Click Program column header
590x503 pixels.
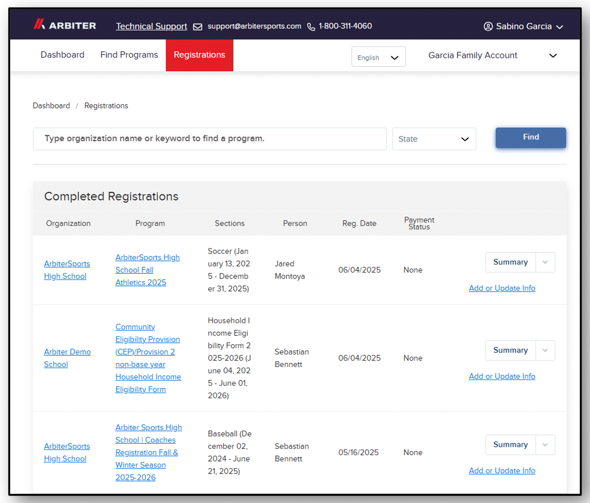[150, 224]
